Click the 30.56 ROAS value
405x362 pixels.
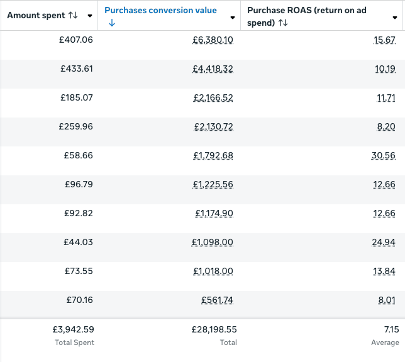pyautogui.click(x=384, y=155)
